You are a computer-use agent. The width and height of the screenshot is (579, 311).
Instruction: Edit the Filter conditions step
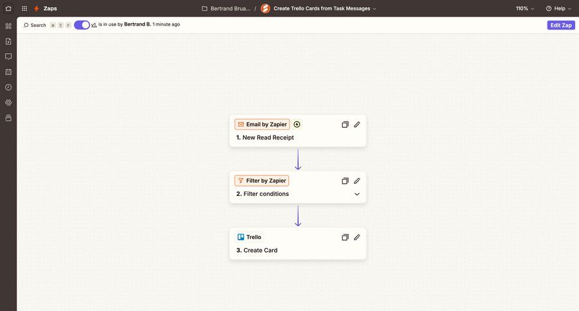click(x=357, y=181)
